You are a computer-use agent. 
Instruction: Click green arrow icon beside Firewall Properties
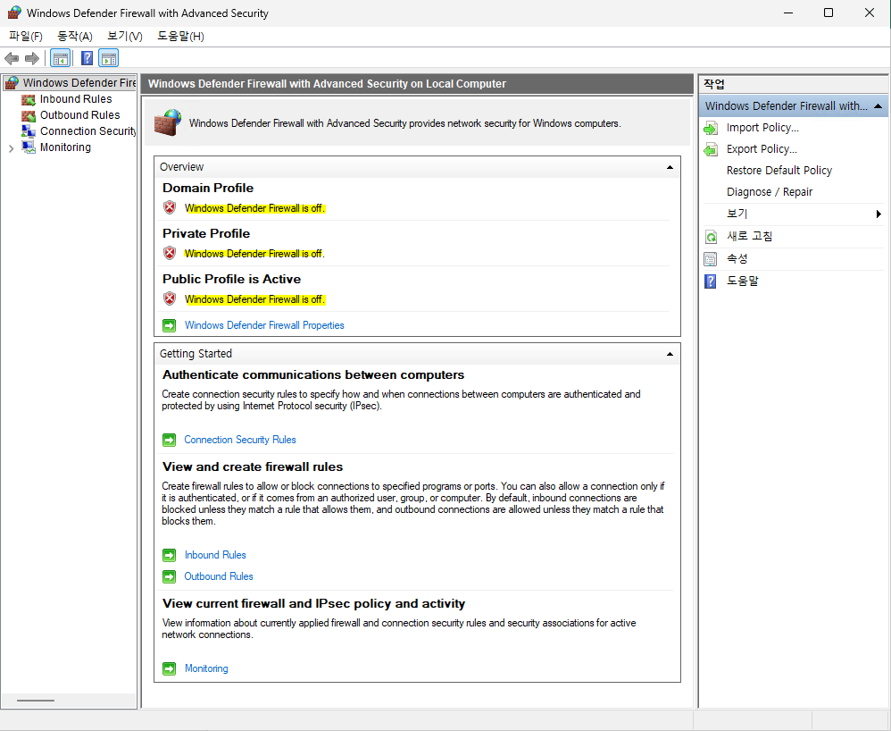(170, 325)
